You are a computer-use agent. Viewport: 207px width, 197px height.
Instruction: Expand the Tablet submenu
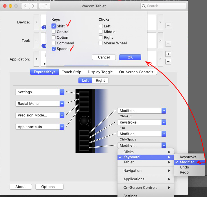coord(146,162)
